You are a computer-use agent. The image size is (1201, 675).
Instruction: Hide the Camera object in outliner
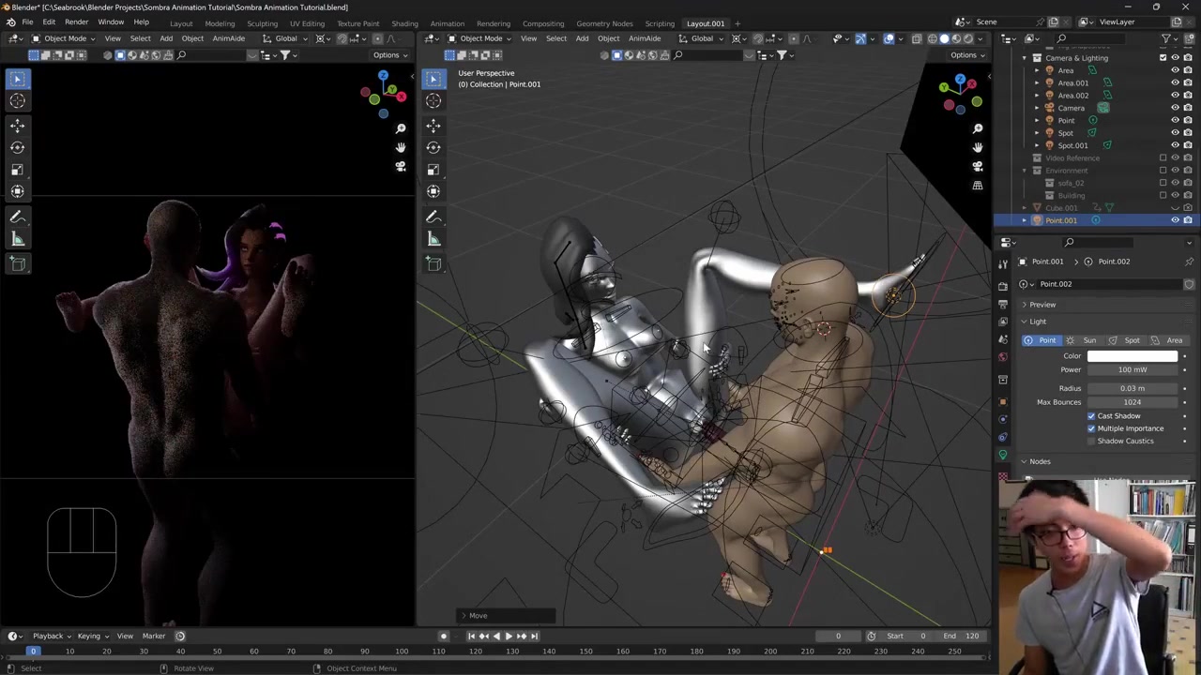pyautogui.click(x=1175, y=108)
